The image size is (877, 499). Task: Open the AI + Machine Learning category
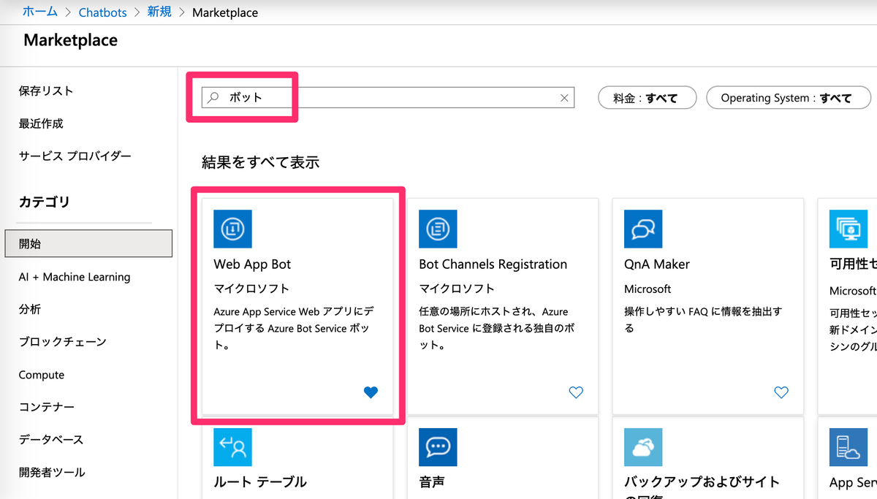tap(75, 277)
